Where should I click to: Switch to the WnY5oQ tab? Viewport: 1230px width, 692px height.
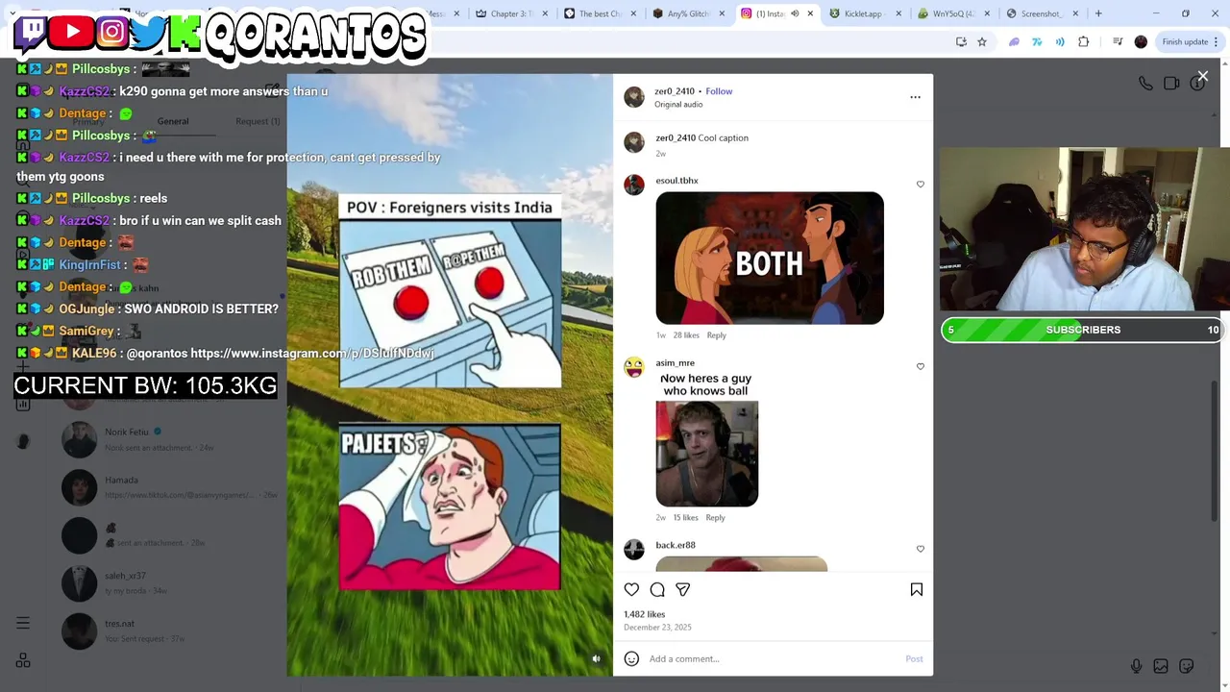pos(952,13)
